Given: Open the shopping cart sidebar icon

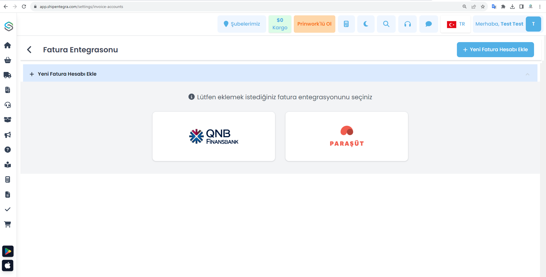Looking at the screenshot, I should (8, 224).
